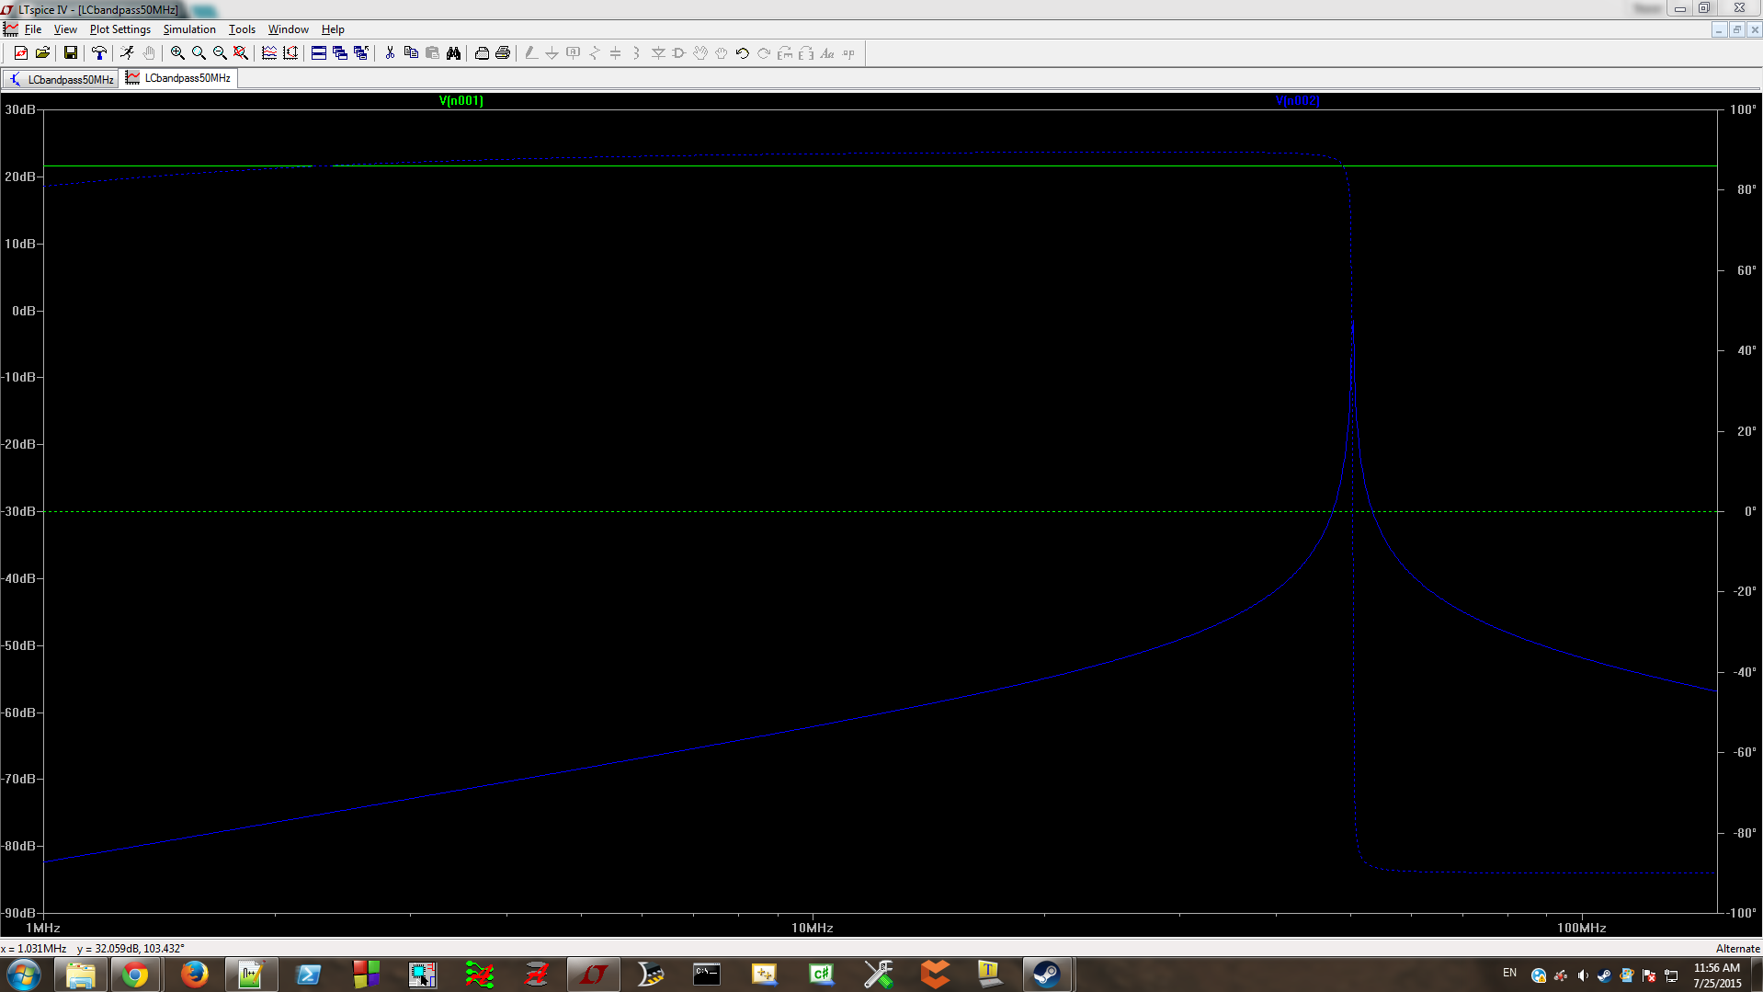The width and height of the screenshot is (1763, 992).
Task: Click the Run simulation icon
Action: 127,53
